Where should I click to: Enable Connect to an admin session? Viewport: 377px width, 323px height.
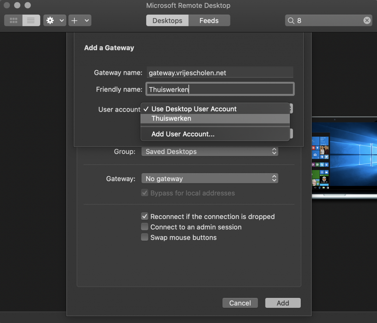[144, 227]
